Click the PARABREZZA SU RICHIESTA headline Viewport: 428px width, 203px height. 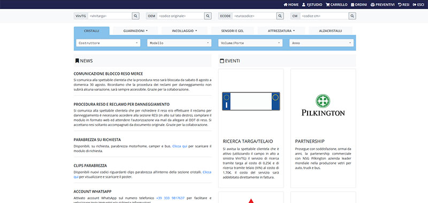97,140
